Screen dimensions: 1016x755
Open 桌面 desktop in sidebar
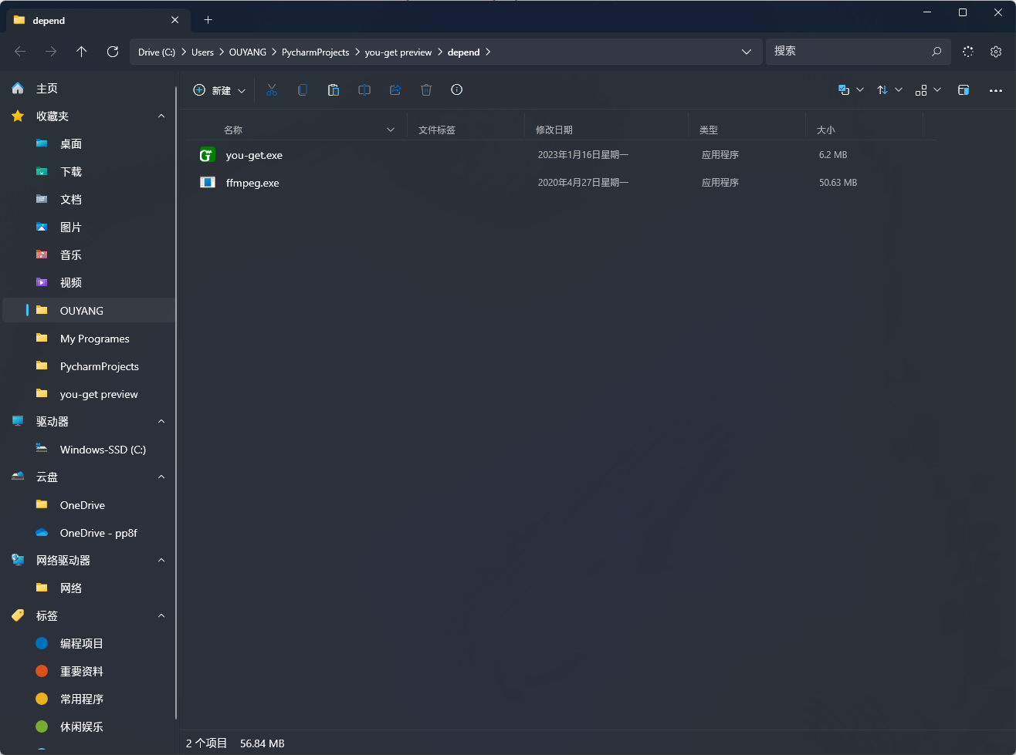(90, 144)
